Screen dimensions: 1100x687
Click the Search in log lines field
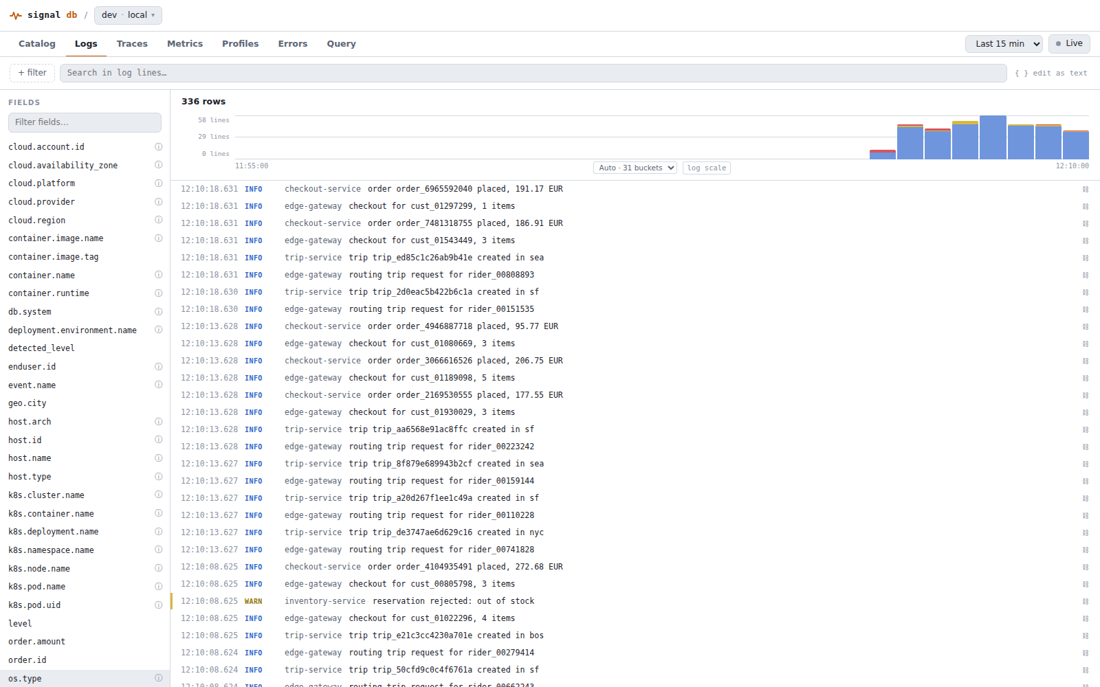tap(533, 73)
